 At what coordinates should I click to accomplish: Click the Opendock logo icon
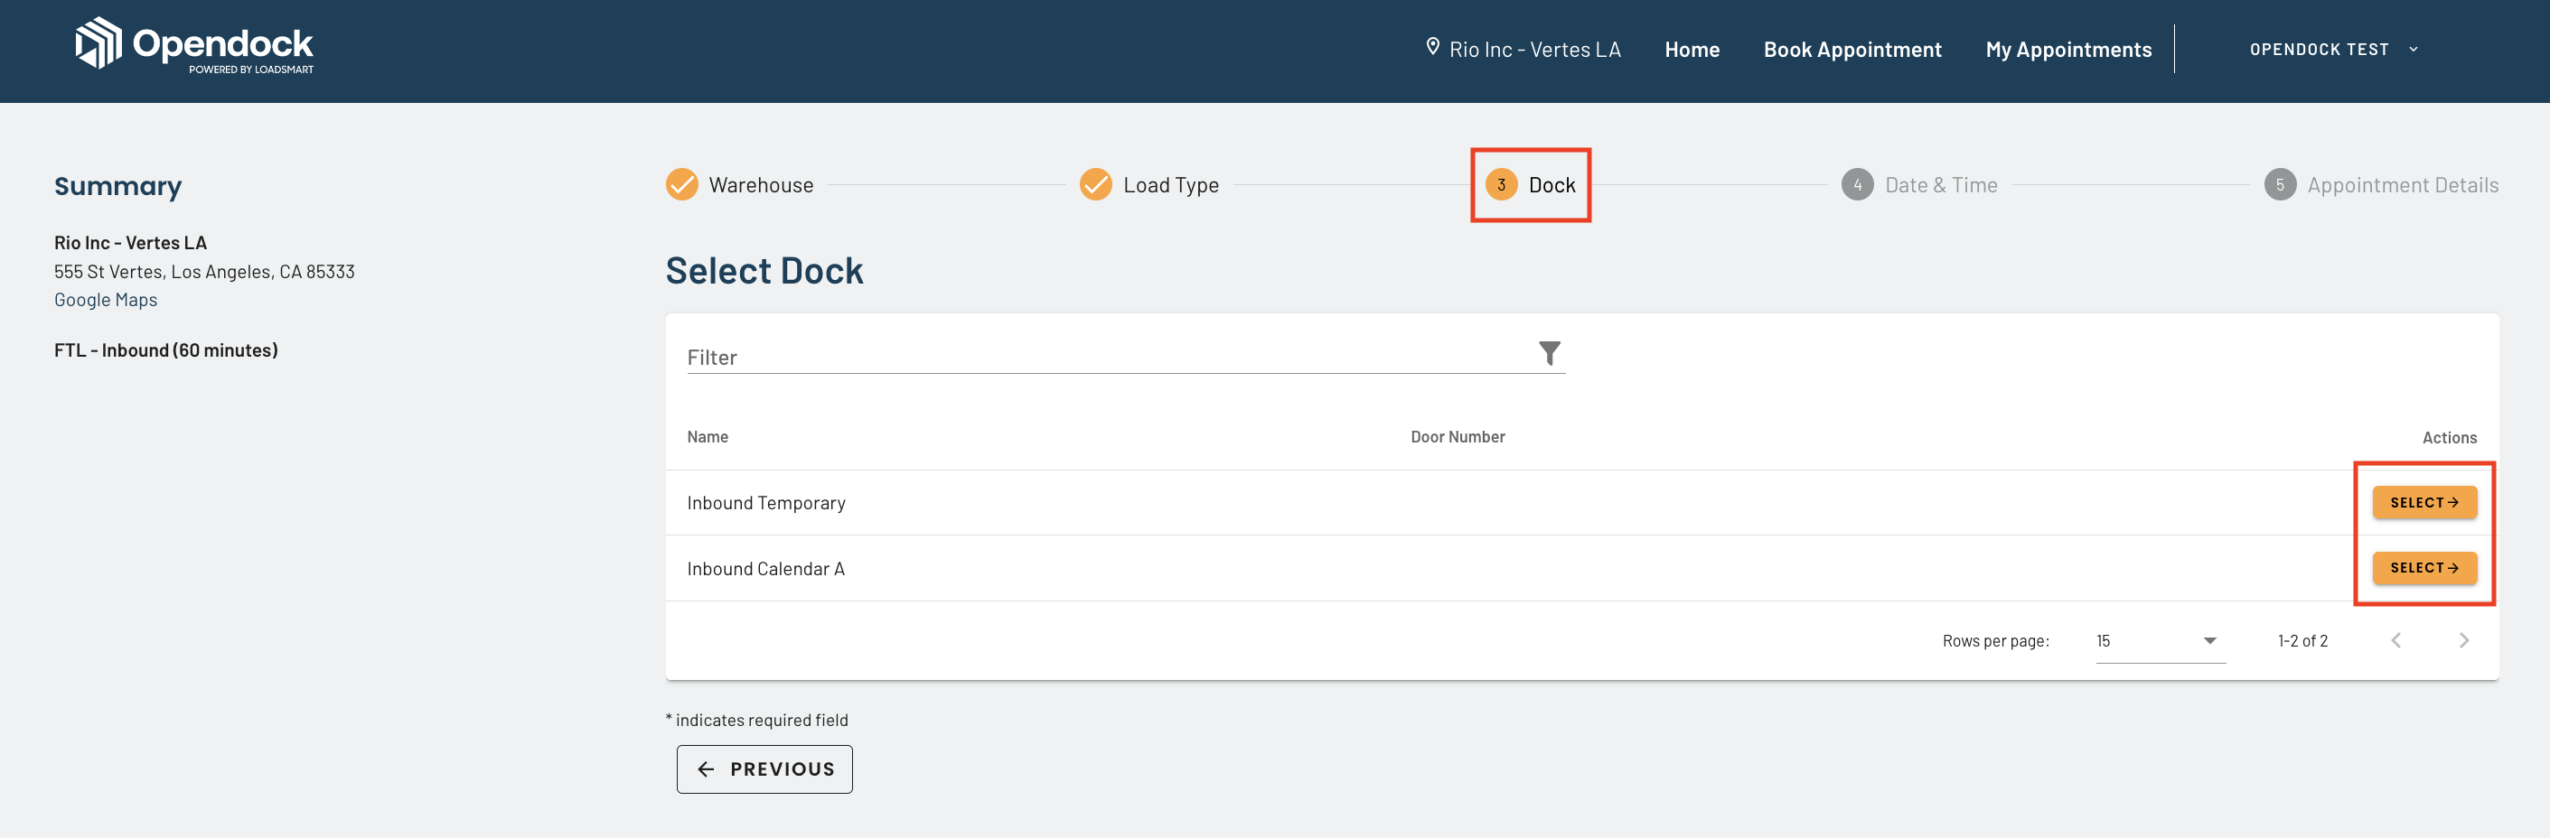click(x=98, y=43)
